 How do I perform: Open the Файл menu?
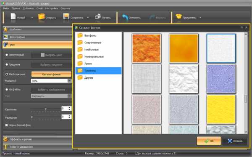pos(6,8)
